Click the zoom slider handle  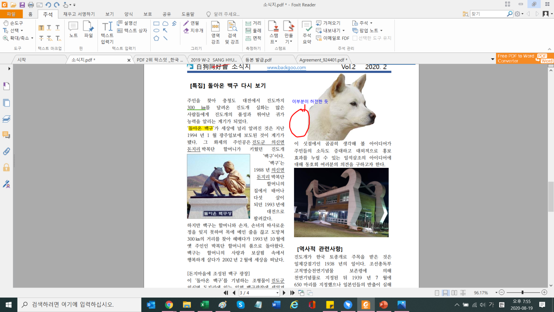pyautogui.click(x=522, y=292)
